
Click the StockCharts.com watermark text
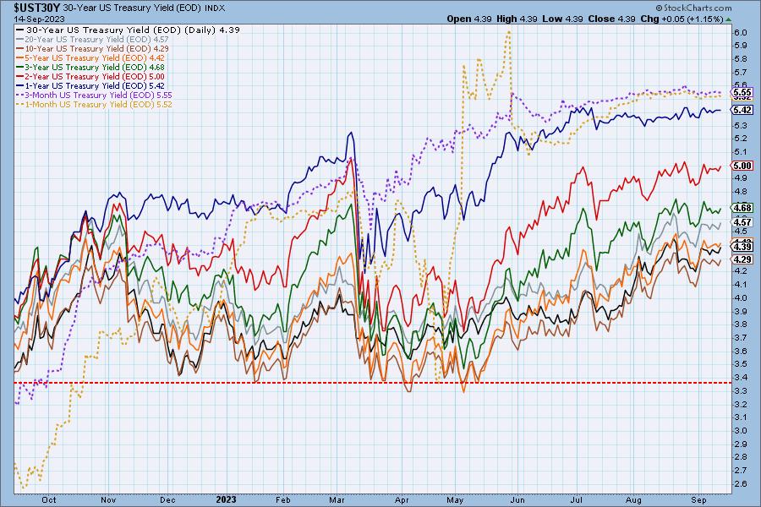click(693, 8)
